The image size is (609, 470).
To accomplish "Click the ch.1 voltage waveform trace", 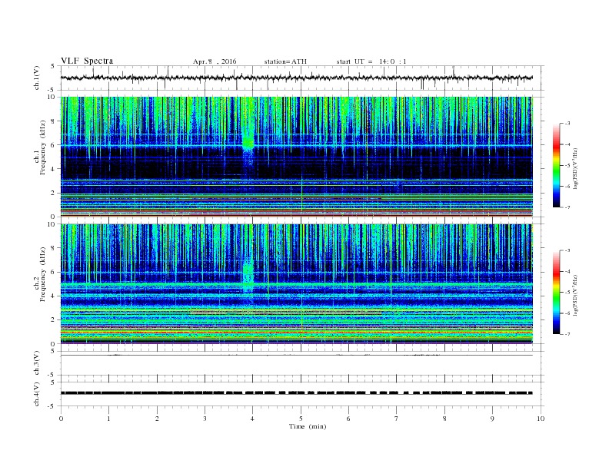I will [x=296, y=78].
